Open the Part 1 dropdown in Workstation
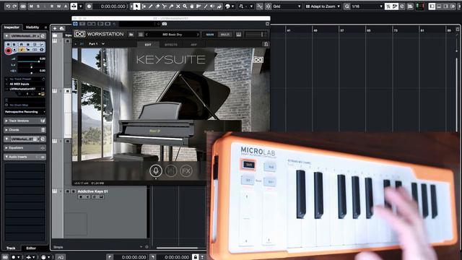This screenshot has height=260, width=462. tap(96, 44)
